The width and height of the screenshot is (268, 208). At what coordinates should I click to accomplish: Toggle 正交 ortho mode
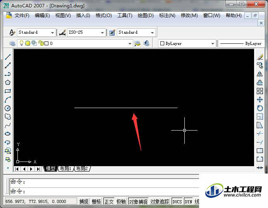click(109, 201)
